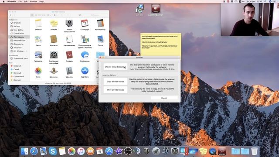The image size is (279, 157).
Task: Select icon view in Finder toolbar
Action: pyautogui.click(x=32, y=15)
